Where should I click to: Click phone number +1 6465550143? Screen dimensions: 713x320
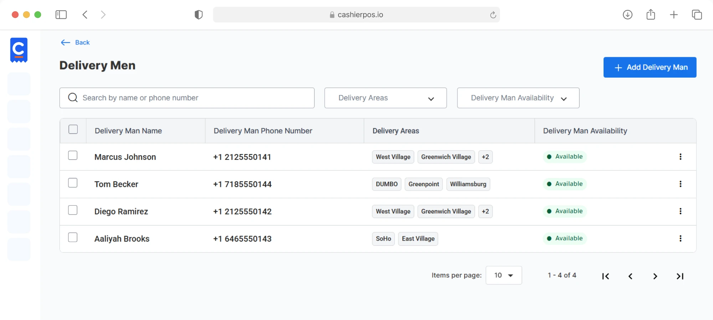point(242,239)
